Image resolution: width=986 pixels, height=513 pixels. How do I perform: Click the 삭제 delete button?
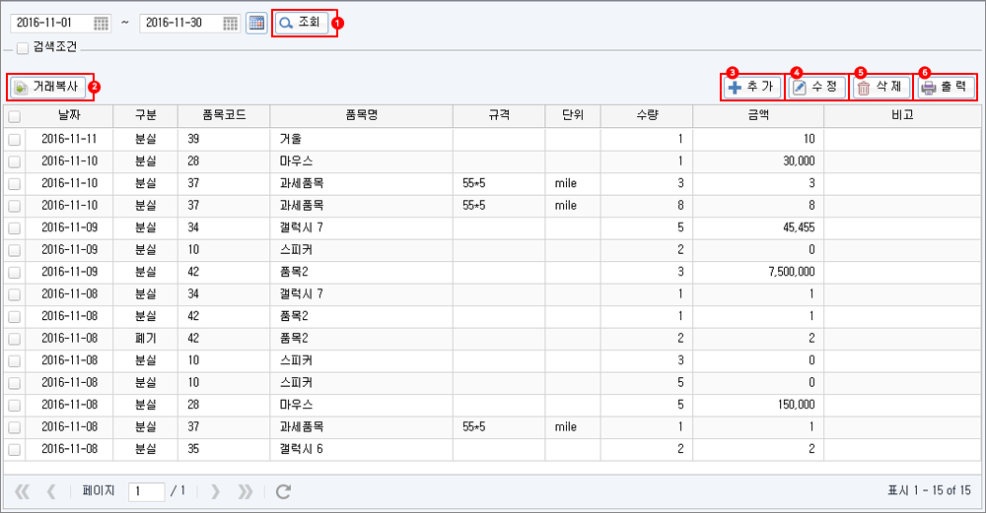pos(880,87)
